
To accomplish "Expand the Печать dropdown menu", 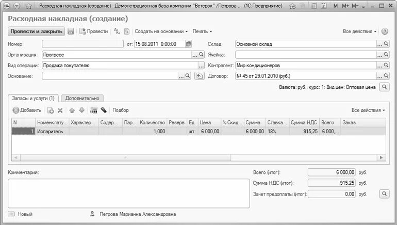I will tap(202, 31).
